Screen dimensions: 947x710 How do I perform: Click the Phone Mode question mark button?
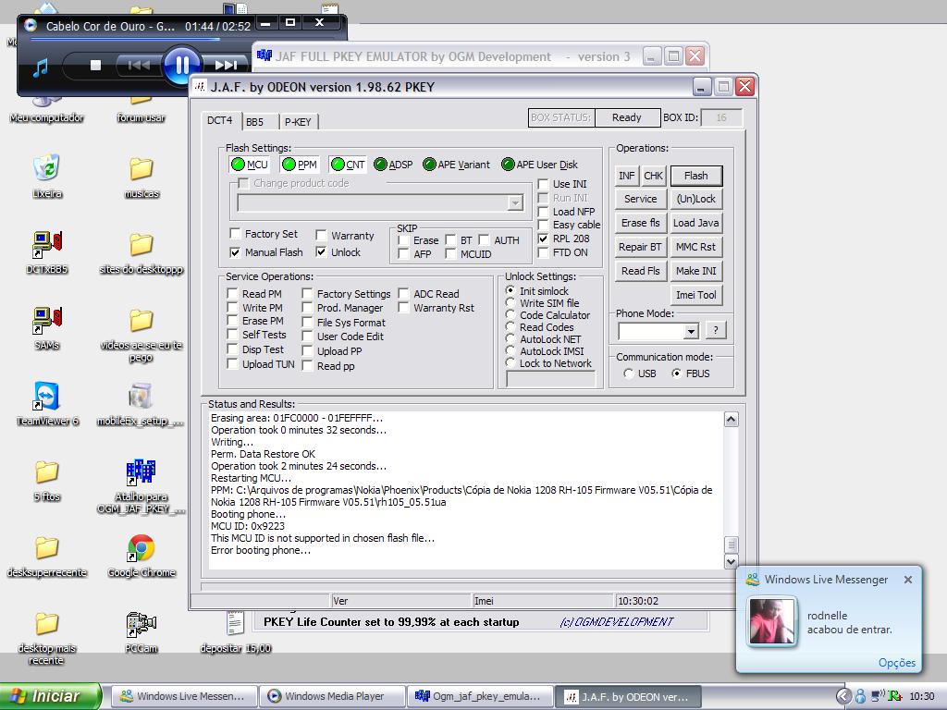716,330
